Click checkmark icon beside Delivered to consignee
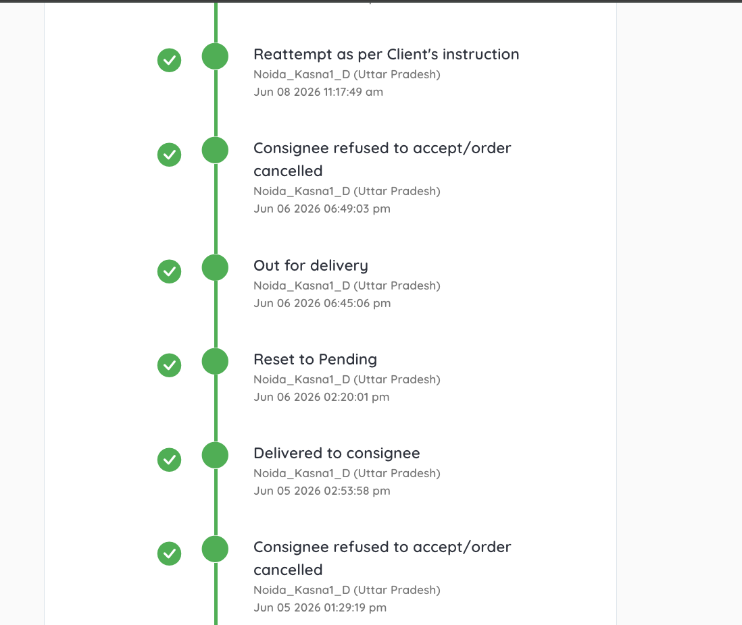The width and height of the screenshot is (742, 625). [169, 460]
